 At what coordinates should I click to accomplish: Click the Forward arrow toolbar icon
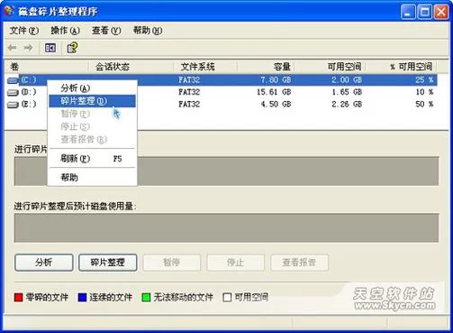(28, 48)
